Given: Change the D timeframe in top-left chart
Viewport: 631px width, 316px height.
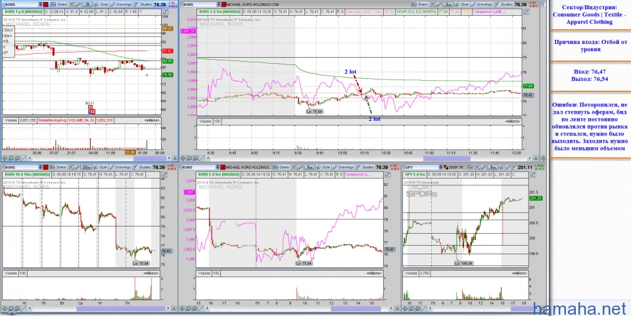Looking at the screenshot, I should [87, 5].
